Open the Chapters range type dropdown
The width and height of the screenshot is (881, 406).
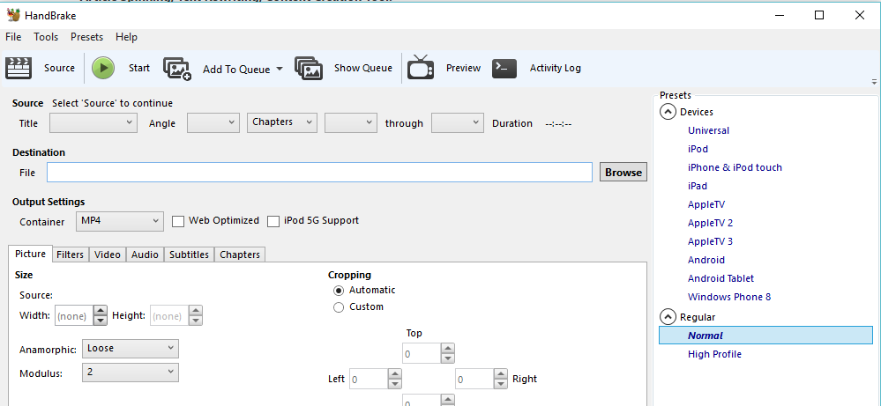click(x=282, y=122)
